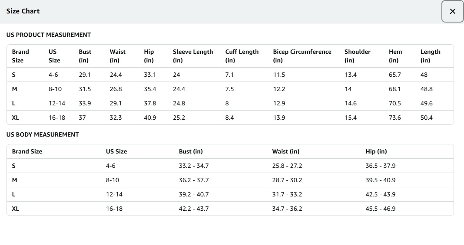Select the US BODY MEASUREMENT heading
The image size is (464, 245).
coord(43,134)
